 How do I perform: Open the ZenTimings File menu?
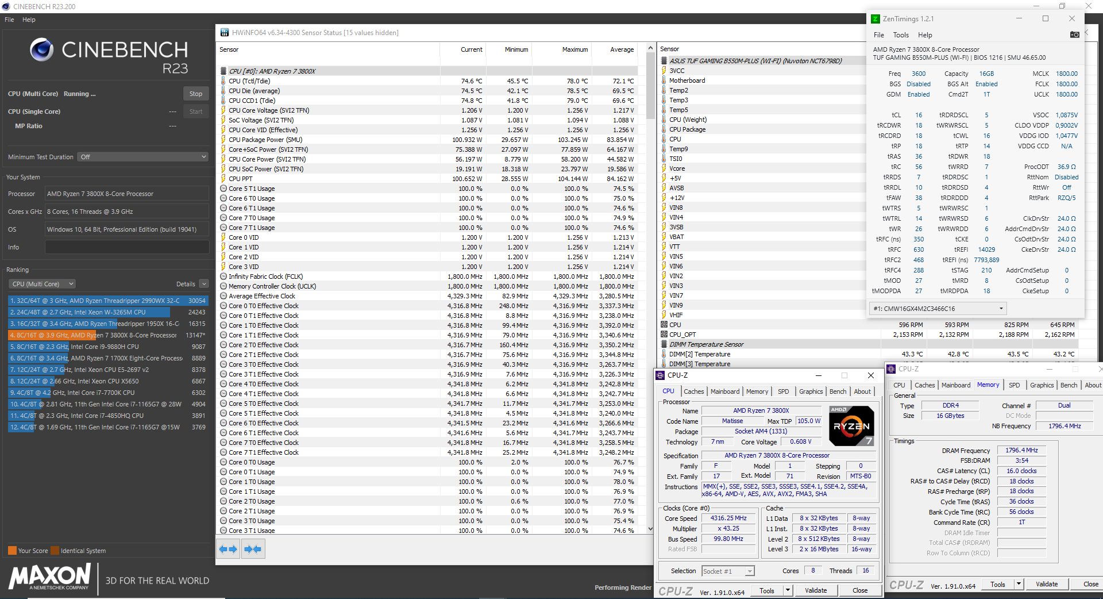click(879, 35)
